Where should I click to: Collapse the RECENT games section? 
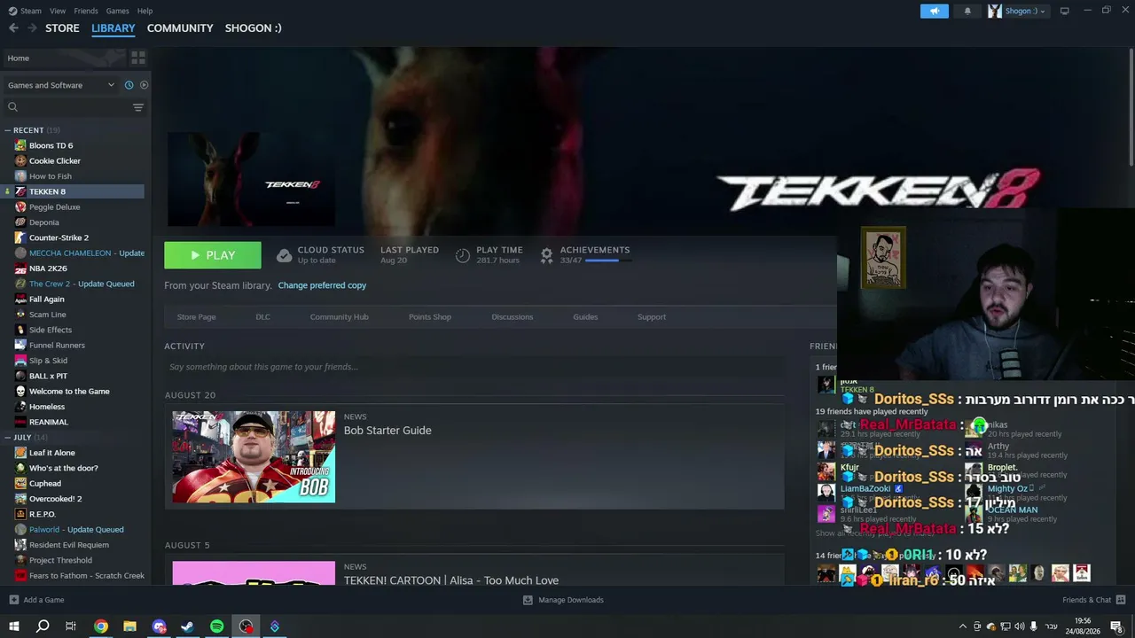pos(8,130)
